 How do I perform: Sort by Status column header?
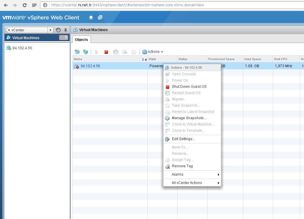(x=192, y=59)
